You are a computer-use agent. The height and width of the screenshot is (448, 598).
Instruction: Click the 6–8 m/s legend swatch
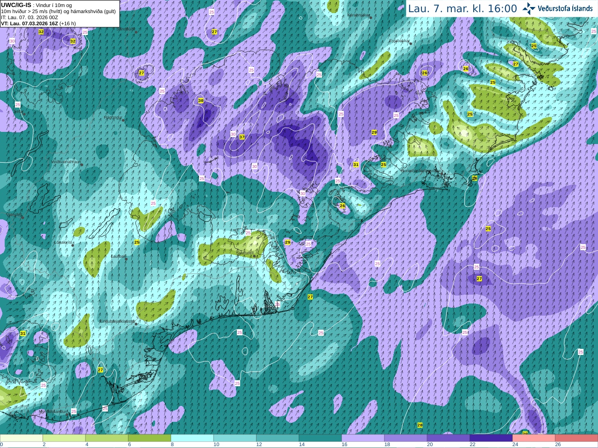[x=149, y=438]
